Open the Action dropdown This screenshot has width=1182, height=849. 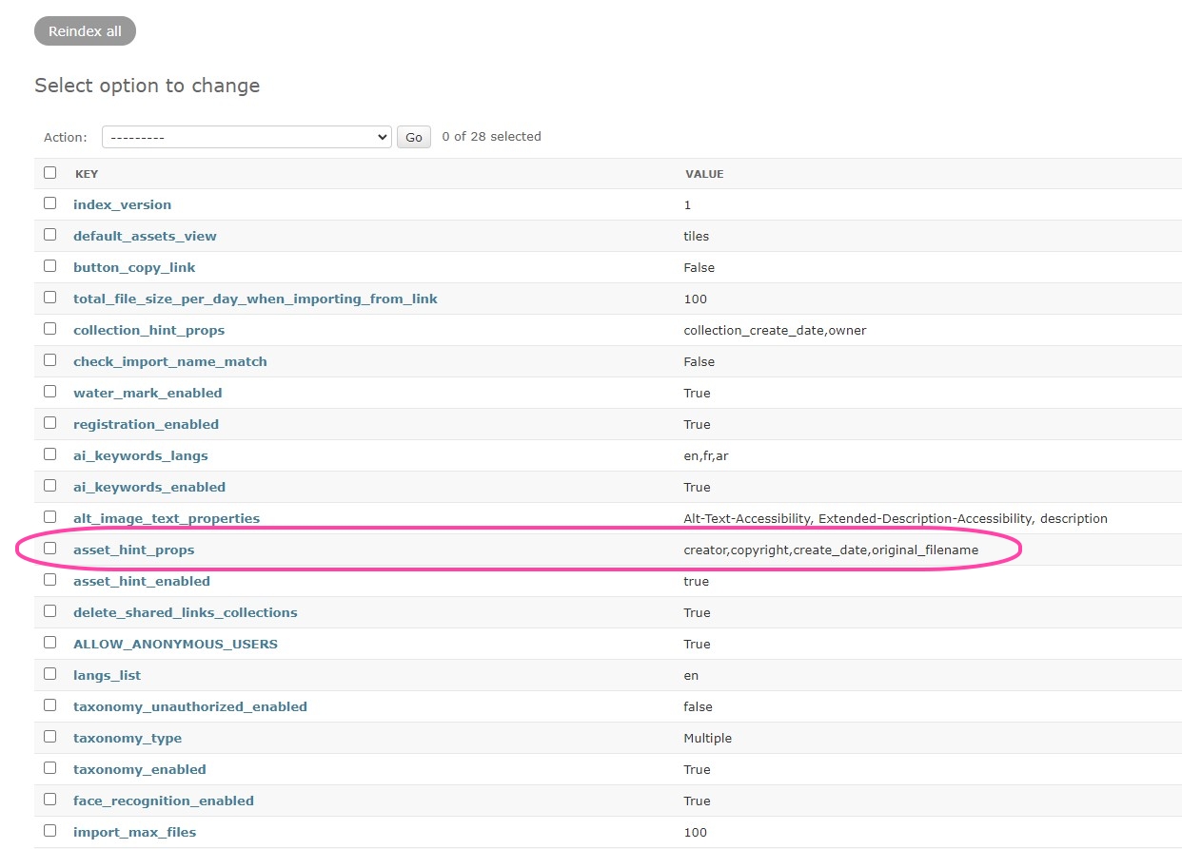[x=246, y=137]
